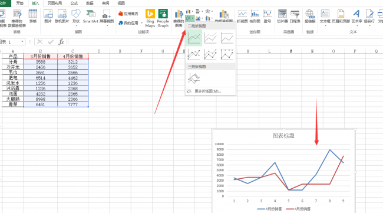
Task: Launch People Graph add-in
Action: tap(163, 18)
